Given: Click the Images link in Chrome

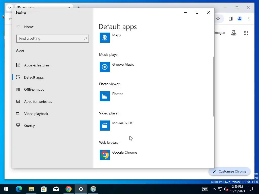Looking at the screenshot, I should pyautogui.click(x=220, y=33).
